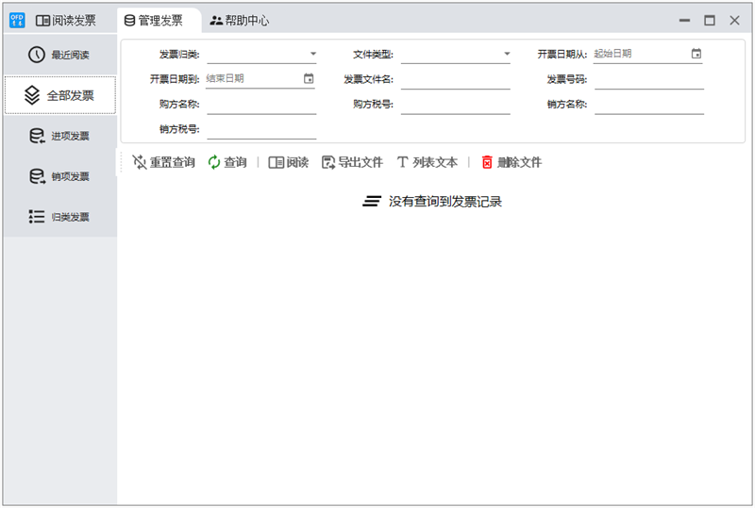
Task: Click 重置查询 to reset filters
Action: coord(163,162)
